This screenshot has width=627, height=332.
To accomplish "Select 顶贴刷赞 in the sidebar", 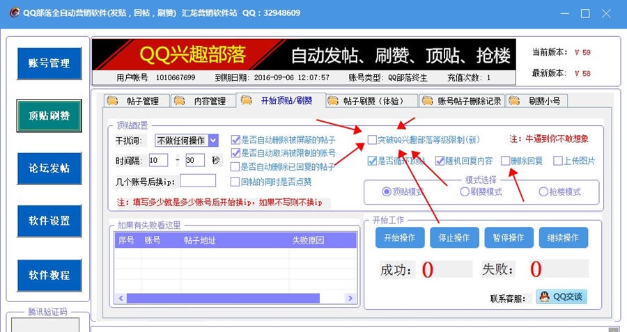I will pyautogui.click(x=49, y=116).
